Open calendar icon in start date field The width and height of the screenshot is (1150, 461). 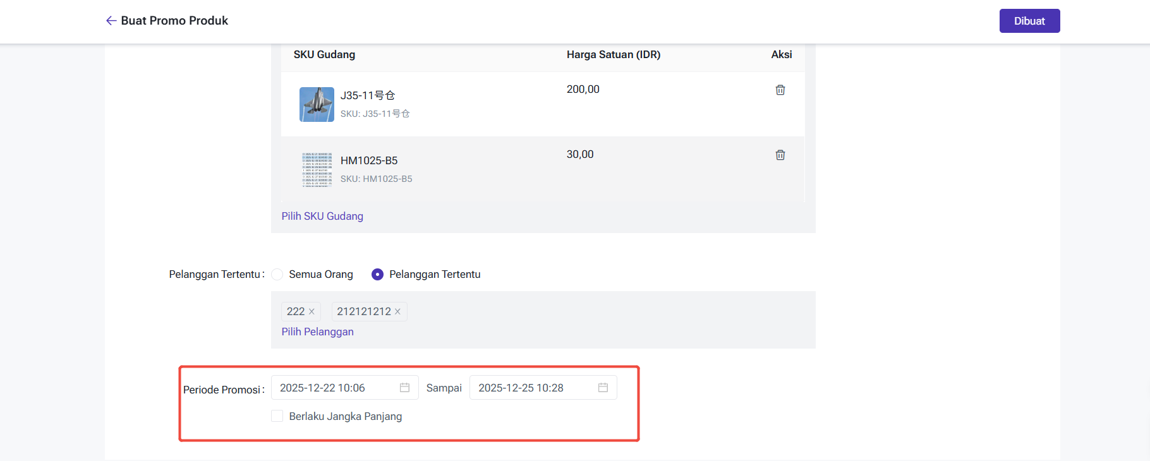[404, 388]
